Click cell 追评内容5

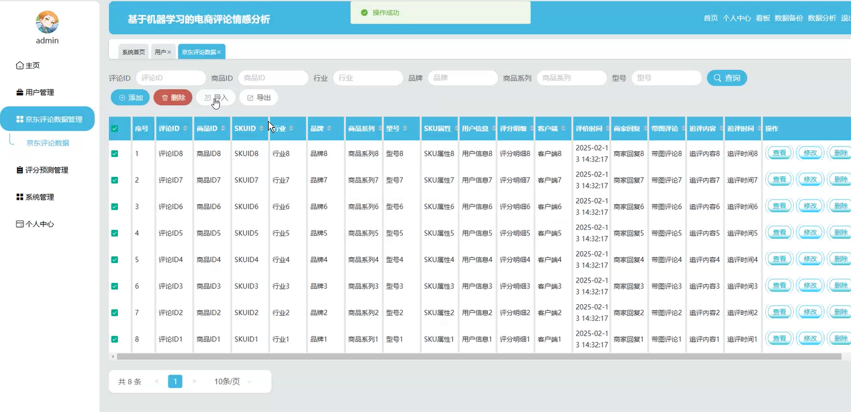click(x=705, y=233)
